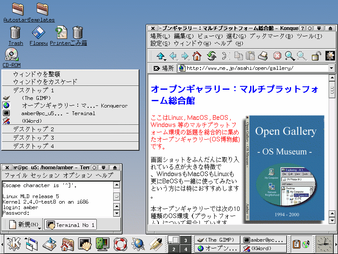Click the (The GIMP) taskbar button
This screenshot has width=338, height=254.
pyautogui.click(x=216, y=240)
